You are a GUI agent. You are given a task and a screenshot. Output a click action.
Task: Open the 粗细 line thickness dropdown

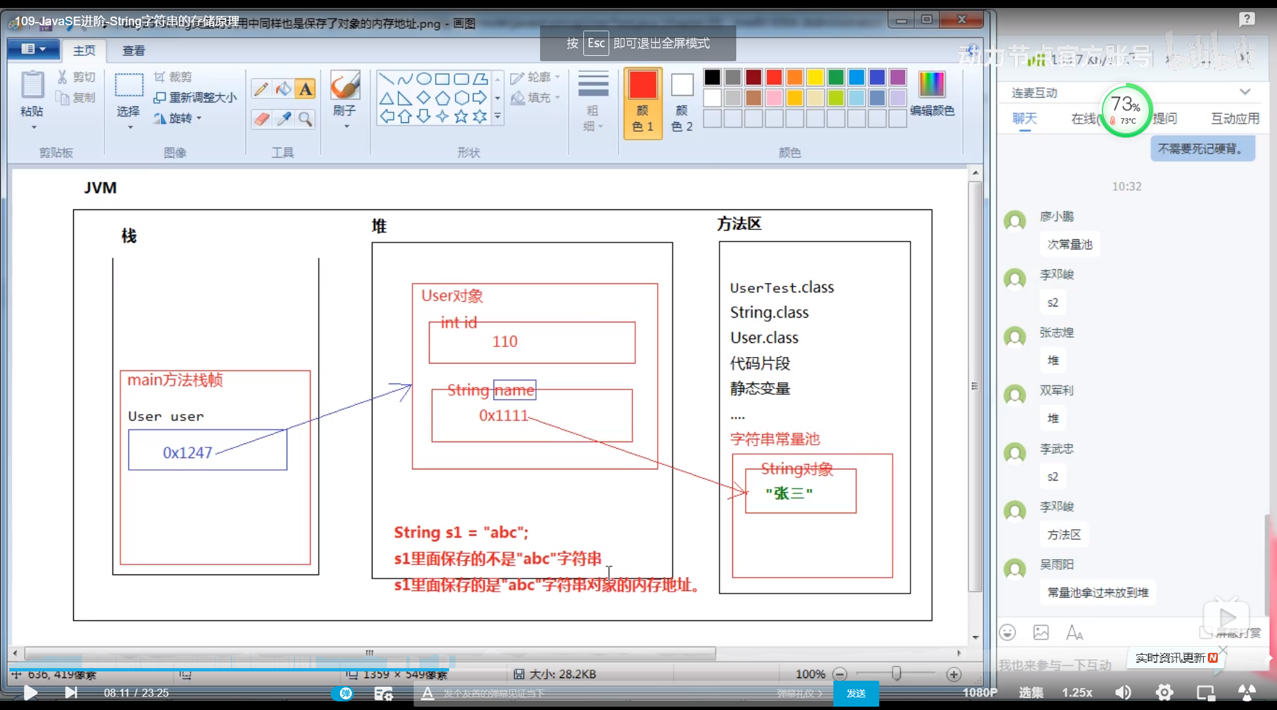coord(593,101)
